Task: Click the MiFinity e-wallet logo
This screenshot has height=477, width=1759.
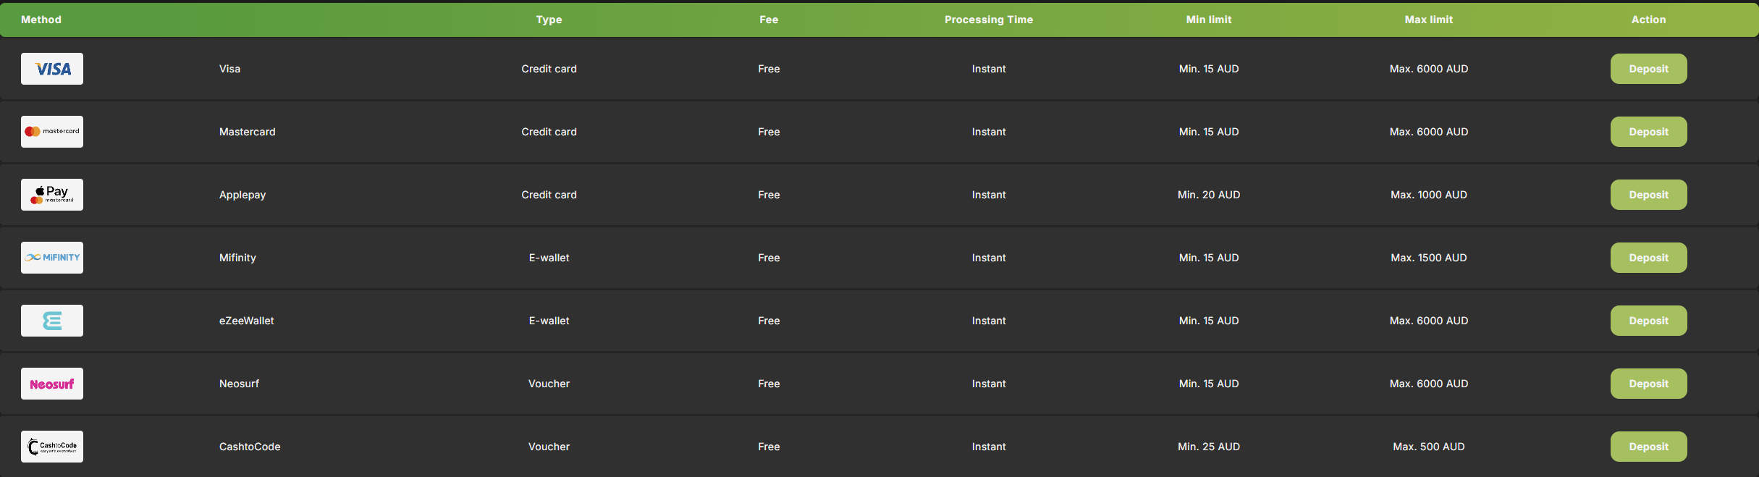Action: tap(51, 257)
